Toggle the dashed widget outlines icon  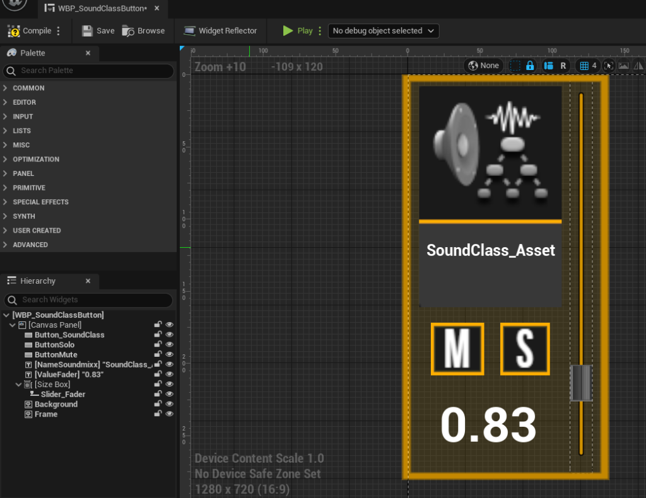[x=515, y=66]
